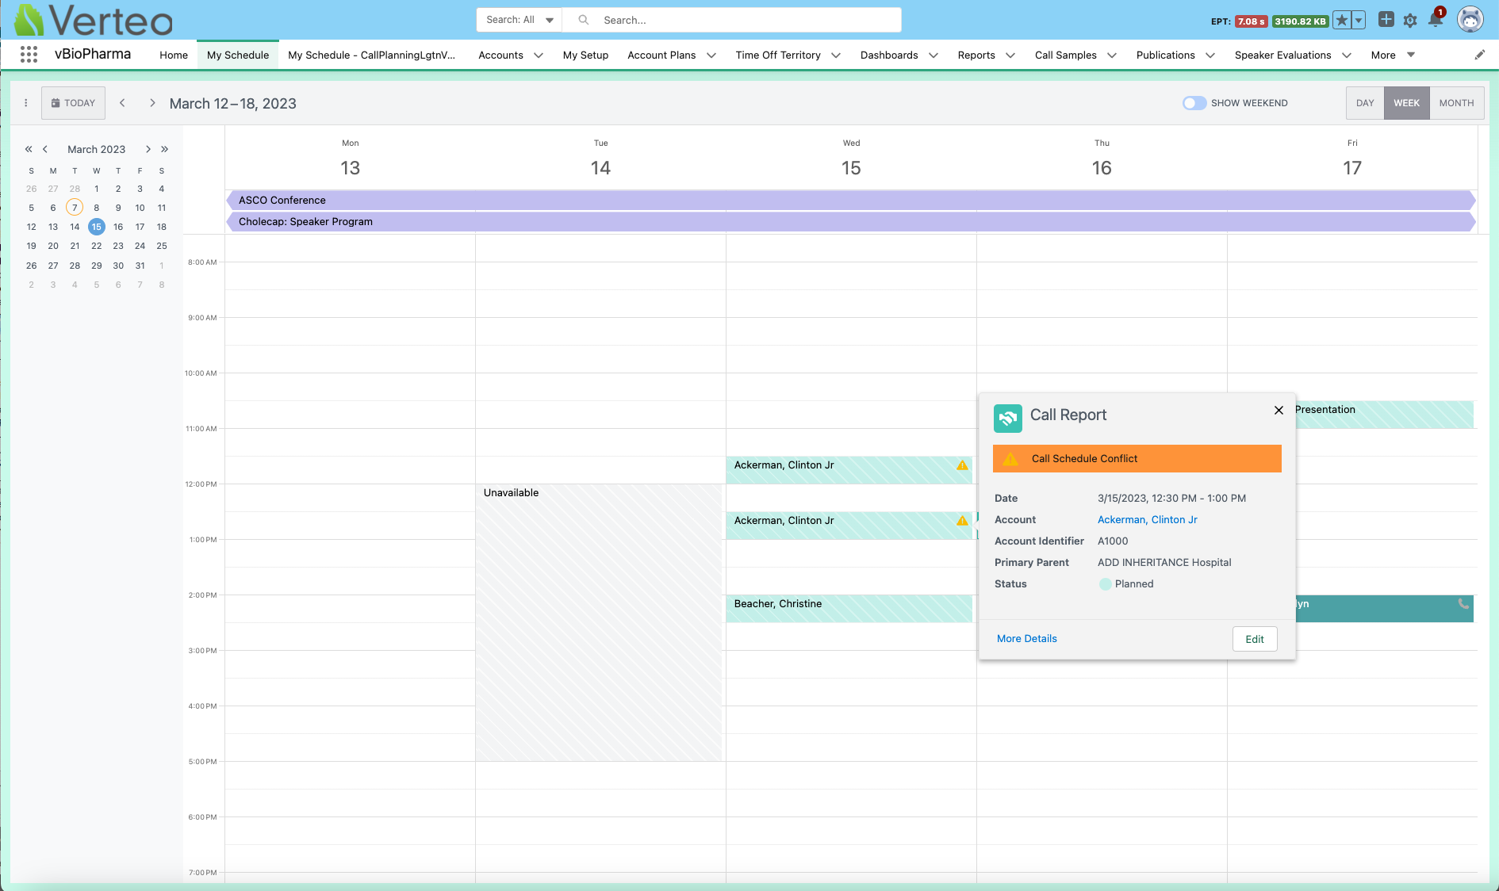Viewport: 1499px width, 891px height.
Task: Expand the Accounts menu chevron
Action: [x=539, y=55]
